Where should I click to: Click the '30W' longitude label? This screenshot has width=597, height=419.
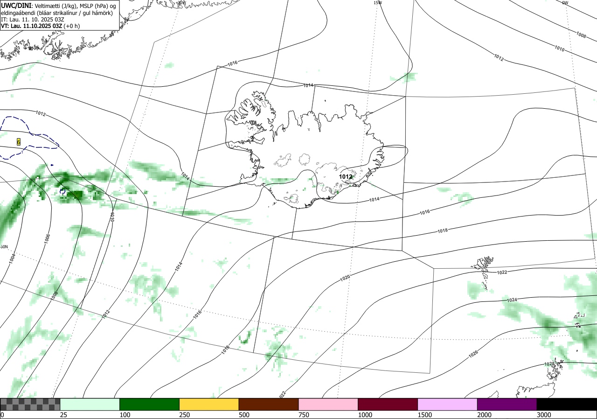coord(181,2)
